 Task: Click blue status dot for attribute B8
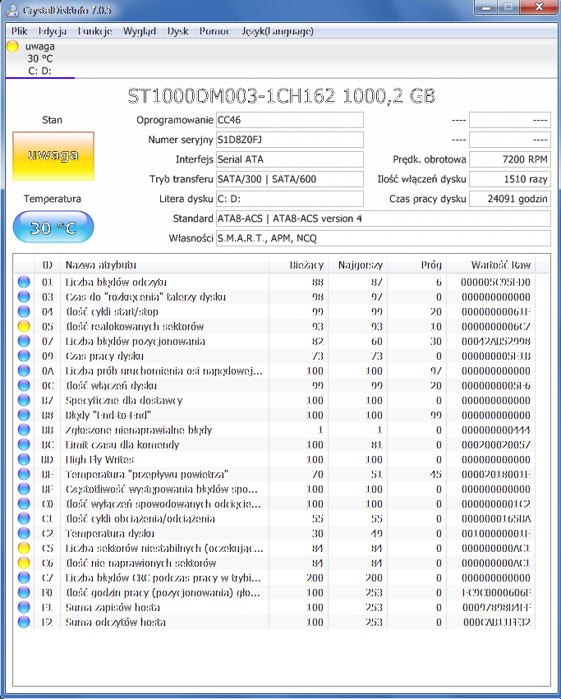click(x=24, y=415)
